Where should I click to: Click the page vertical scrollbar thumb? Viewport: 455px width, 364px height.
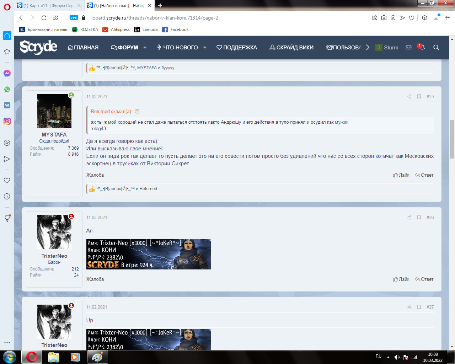pyautogui.click(x=452, y=139)
